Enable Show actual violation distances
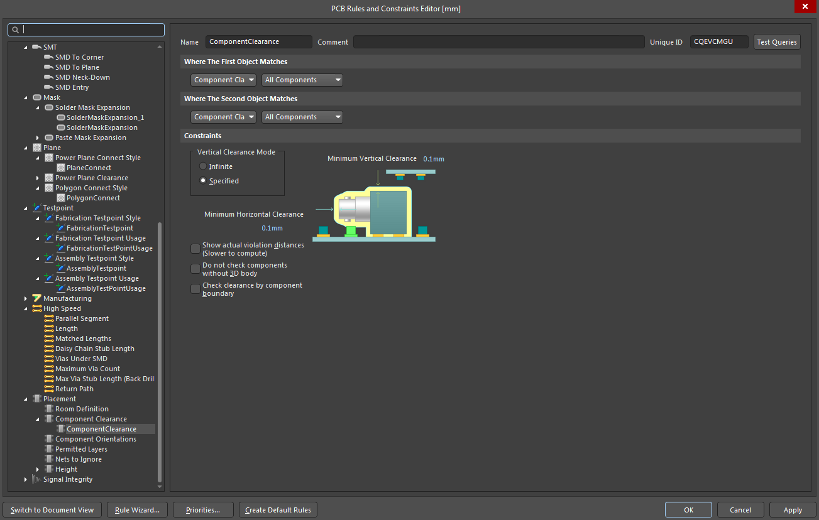 (x=195, y=249)
